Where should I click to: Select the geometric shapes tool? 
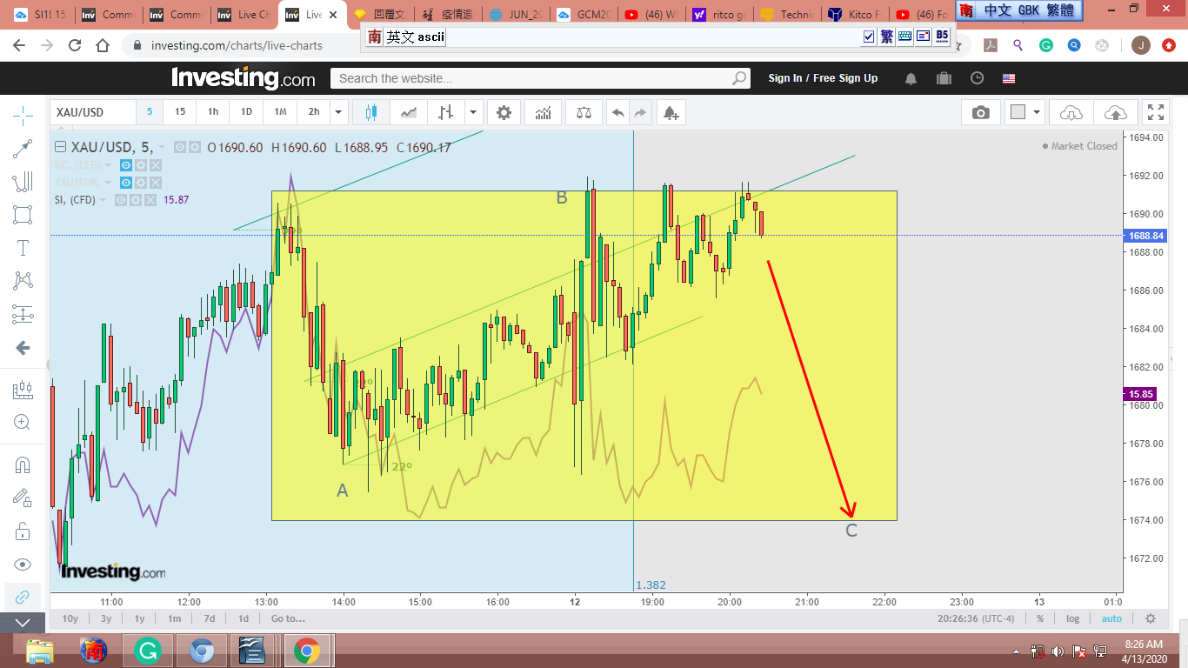click(23, 215)
